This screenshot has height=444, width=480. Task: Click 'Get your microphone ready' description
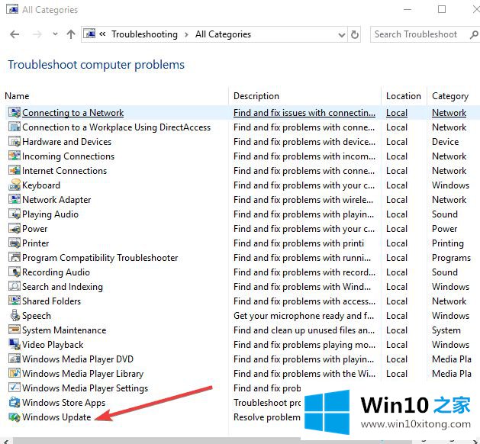304,316
